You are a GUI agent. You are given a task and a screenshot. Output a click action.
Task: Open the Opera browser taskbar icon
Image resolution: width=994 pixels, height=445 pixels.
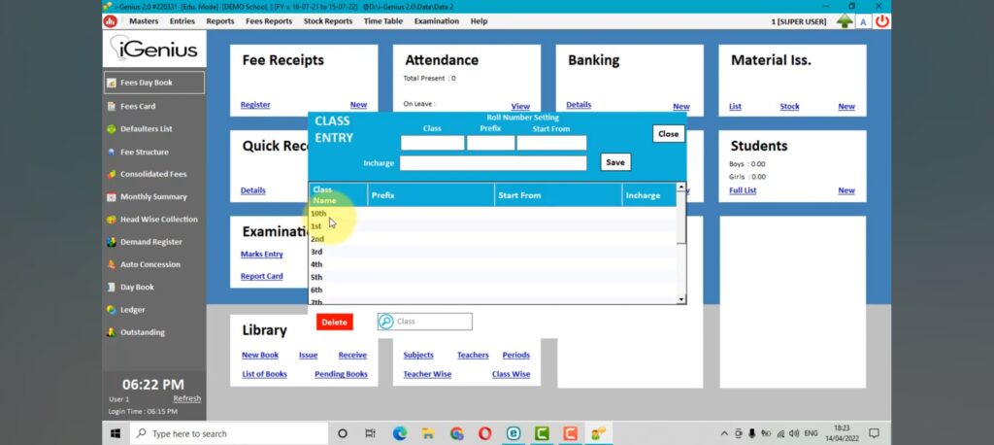(x=484, y=433)
